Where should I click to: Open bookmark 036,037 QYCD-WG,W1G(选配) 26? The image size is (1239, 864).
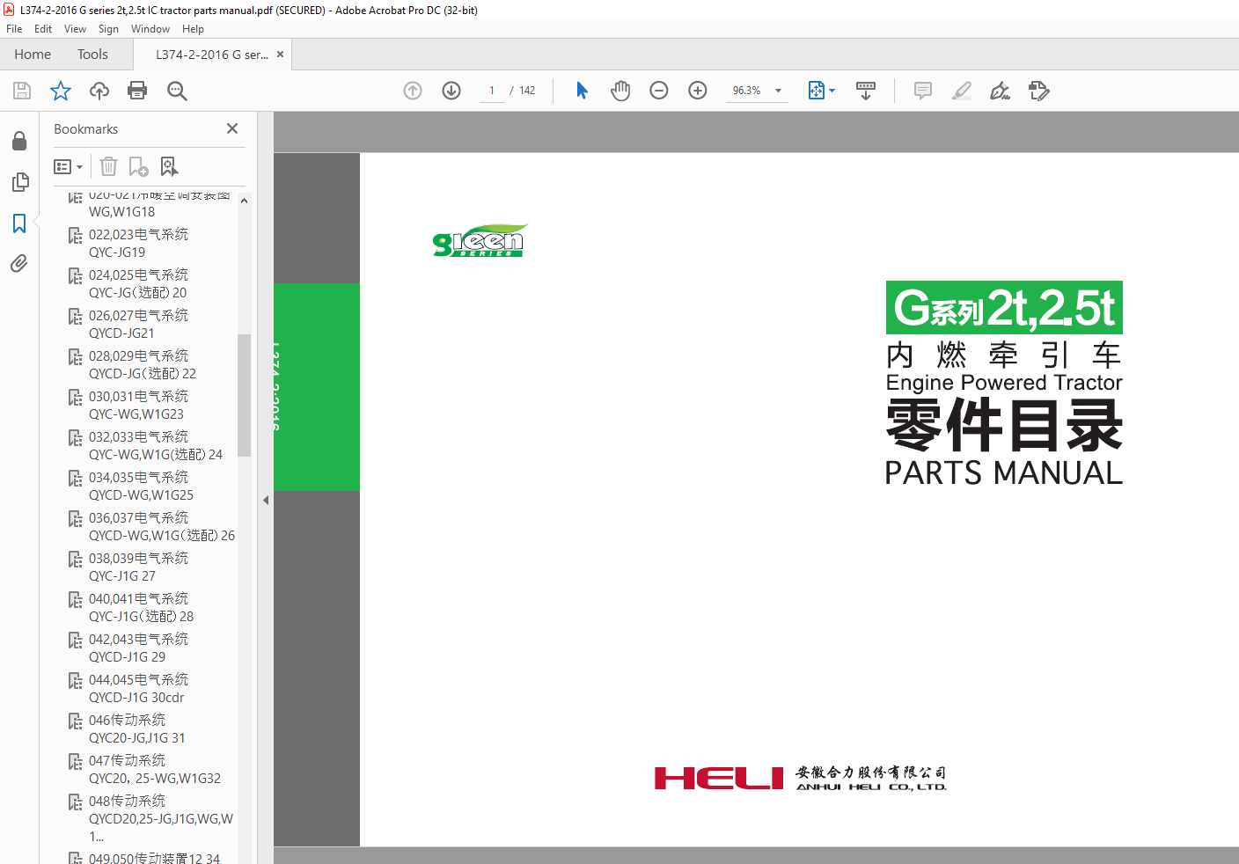(x=162, y=527)
